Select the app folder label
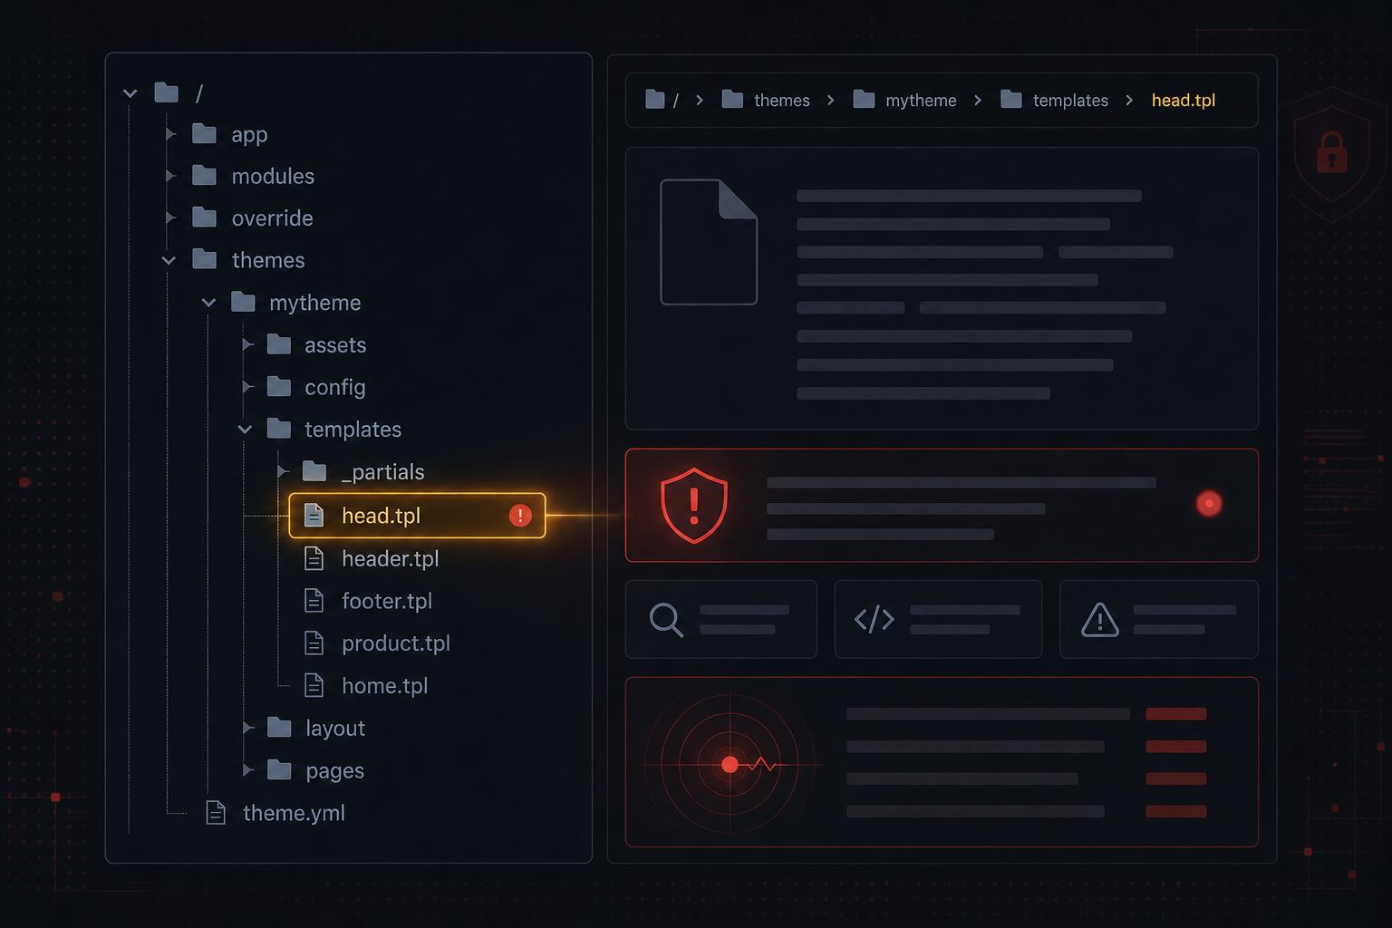The width and height of the screenshot is (1392, 928). click(x=249, y=135)
